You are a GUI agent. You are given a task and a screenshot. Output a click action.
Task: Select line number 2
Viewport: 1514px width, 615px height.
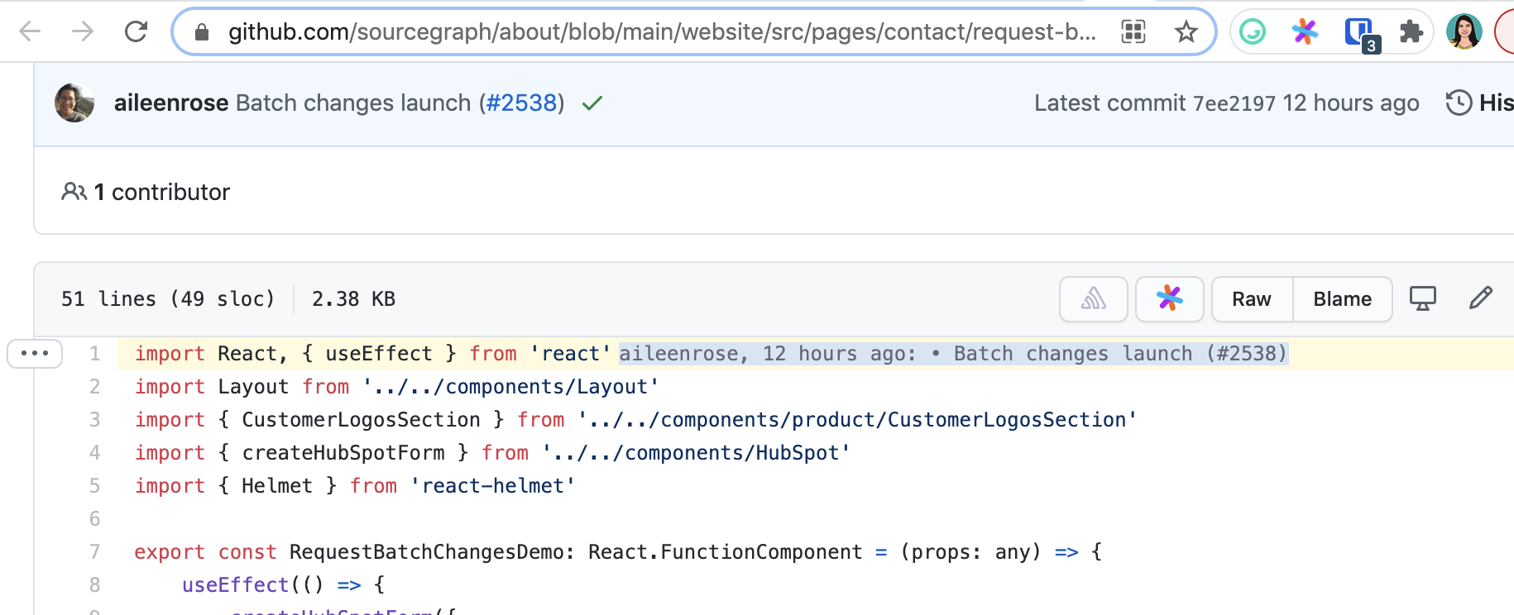click(94, 387)
